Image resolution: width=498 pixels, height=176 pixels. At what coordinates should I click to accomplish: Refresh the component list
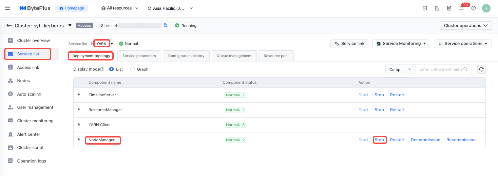(x=481, y=70)
